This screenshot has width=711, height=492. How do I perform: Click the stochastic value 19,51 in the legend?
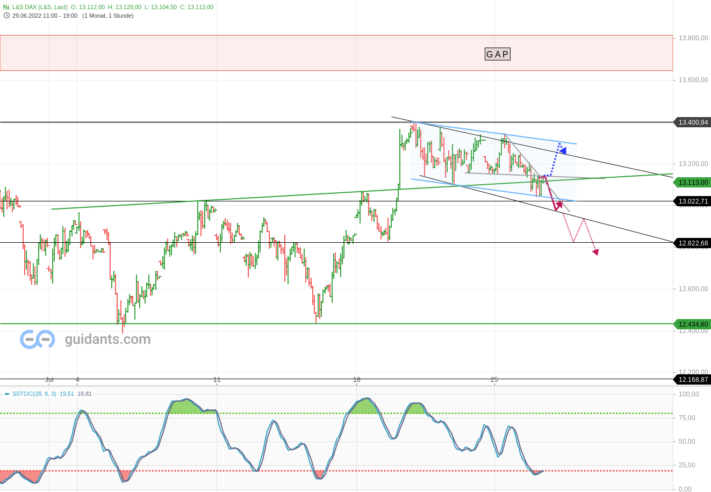(x=66, y=394)
